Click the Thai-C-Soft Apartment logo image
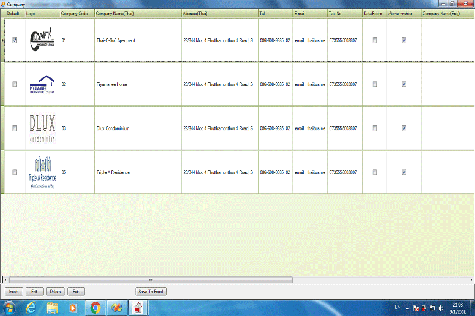 coord(42,40)
